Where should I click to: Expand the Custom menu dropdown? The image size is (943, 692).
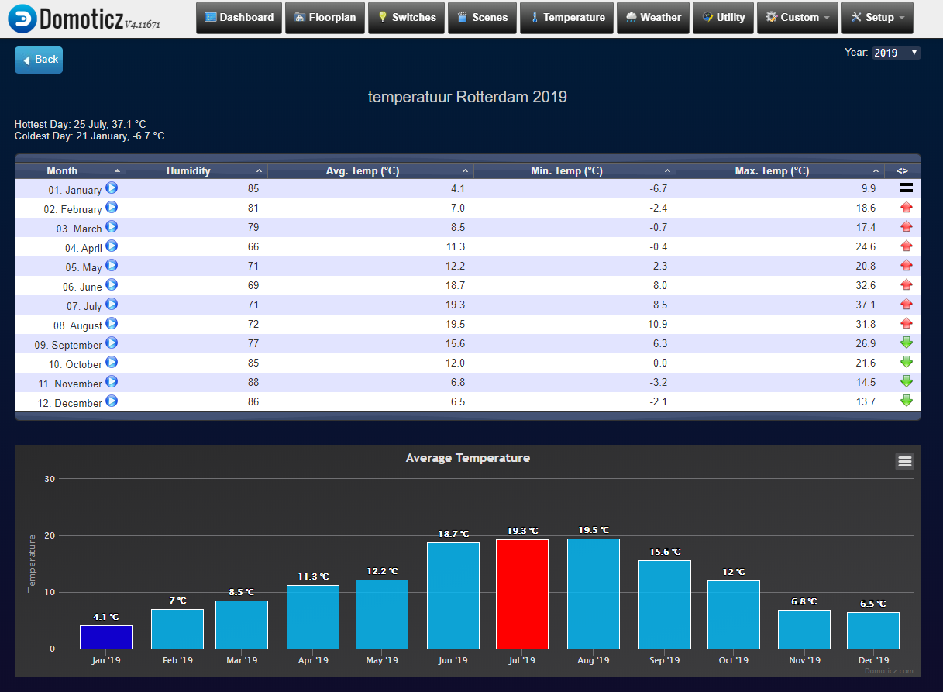coord(797,17)
